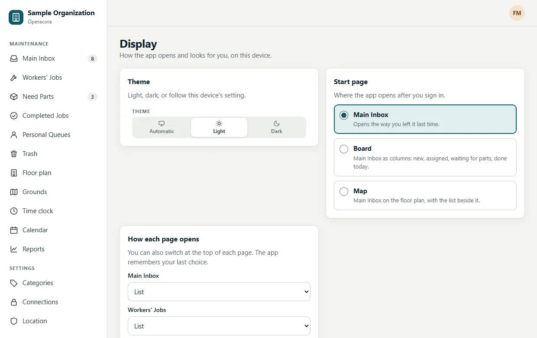The image size is (537, 338).
Task: Click the Grounds map icon
Action: 14,192
